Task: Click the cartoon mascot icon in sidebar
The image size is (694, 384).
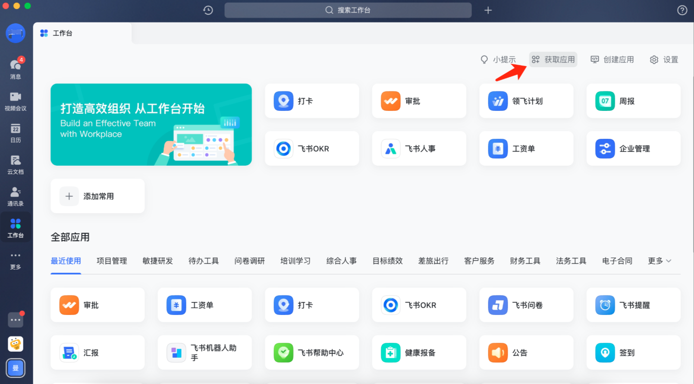Action: pos(16,344)
